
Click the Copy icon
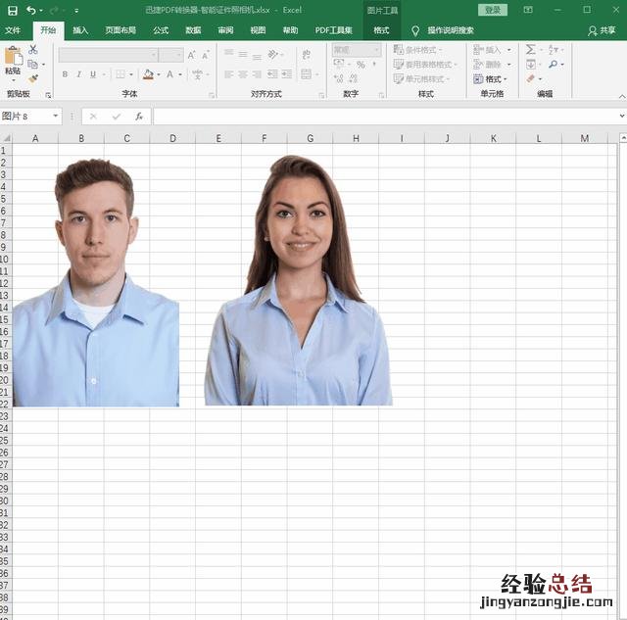coord(32,64)
